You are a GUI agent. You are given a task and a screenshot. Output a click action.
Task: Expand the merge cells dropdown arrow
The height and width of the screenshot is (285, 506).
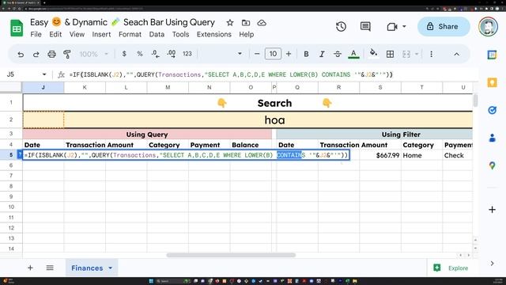point(417,54)
